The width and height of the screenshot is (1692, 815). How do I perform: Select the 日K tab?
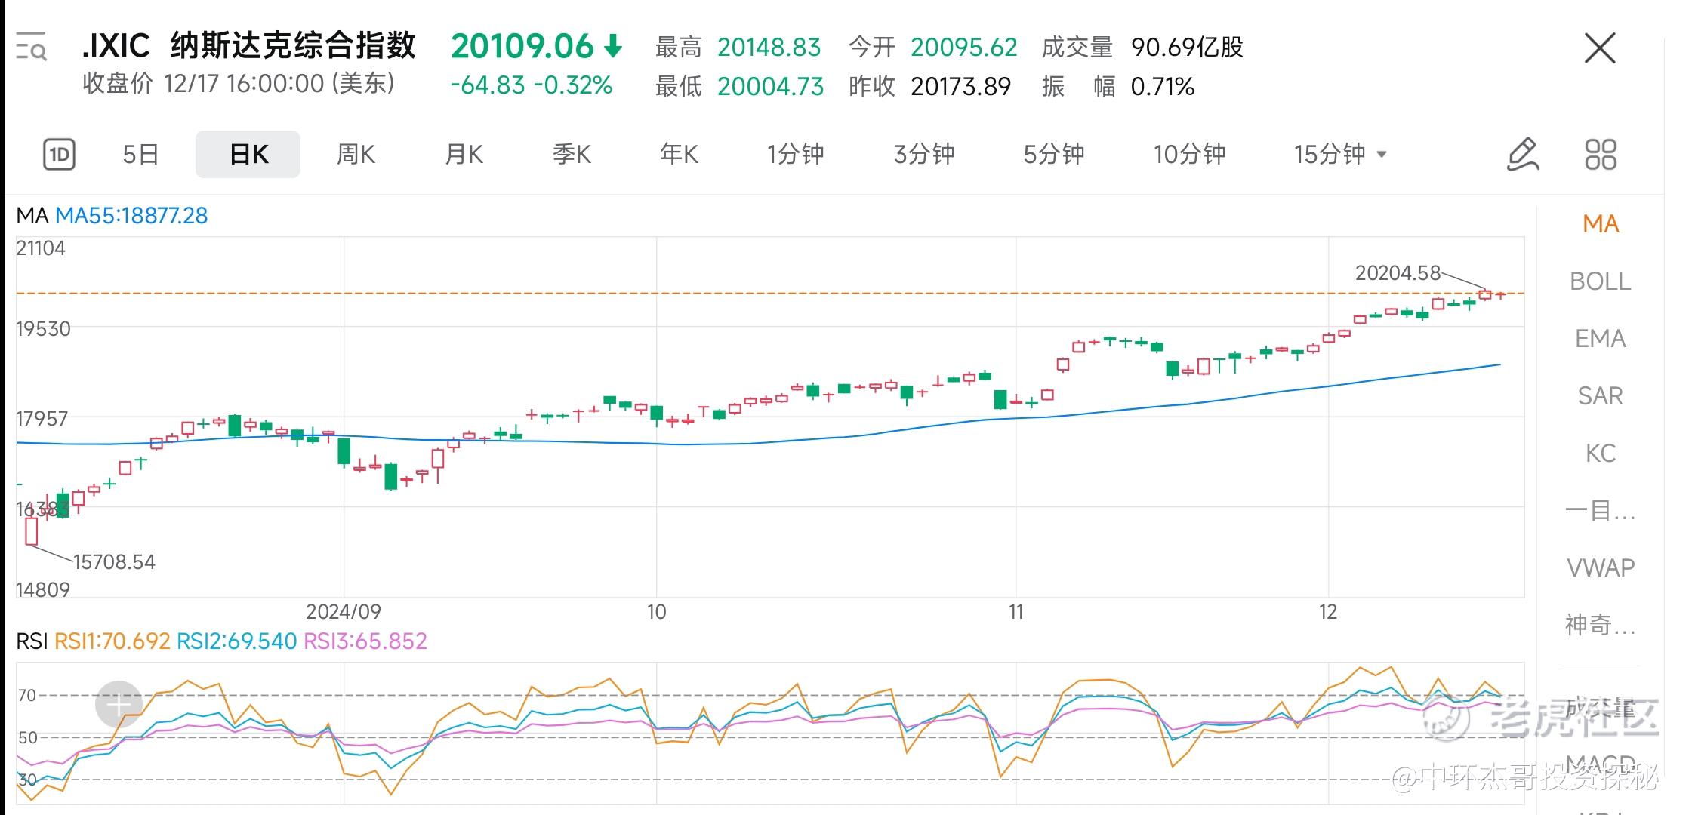pyautogui.click(x=248, y=154)
